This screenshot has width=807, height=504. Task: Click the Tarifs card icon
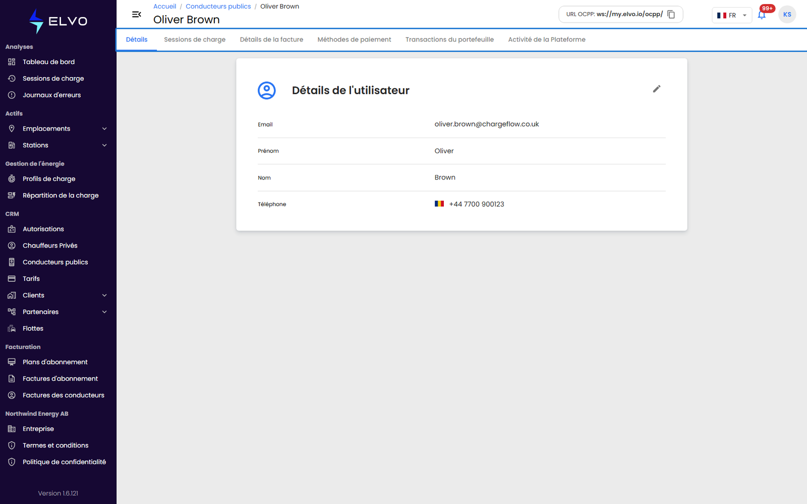(12, 279)
